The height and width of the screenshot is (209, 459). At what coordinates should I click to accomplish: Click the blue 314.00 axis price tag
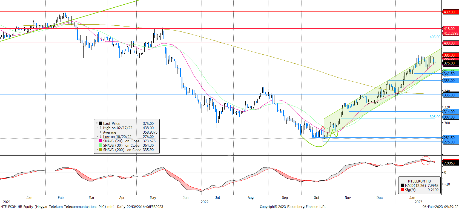point(451,112)
